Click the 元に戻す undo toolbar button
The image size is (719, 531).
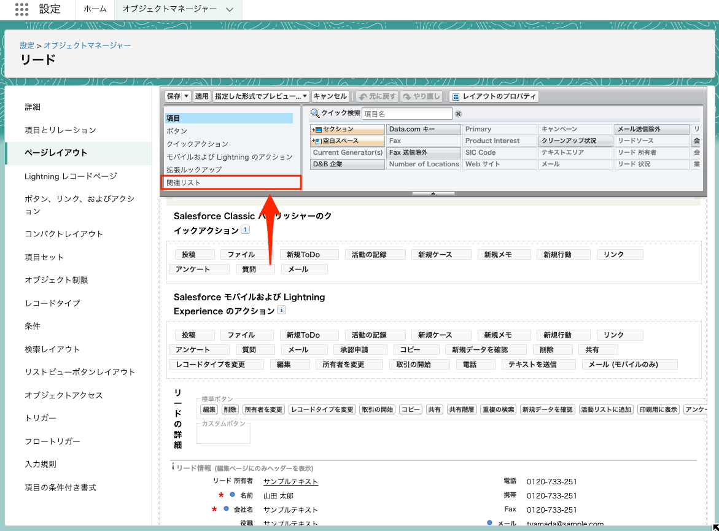pyautogui.click(x=377, y=96)
